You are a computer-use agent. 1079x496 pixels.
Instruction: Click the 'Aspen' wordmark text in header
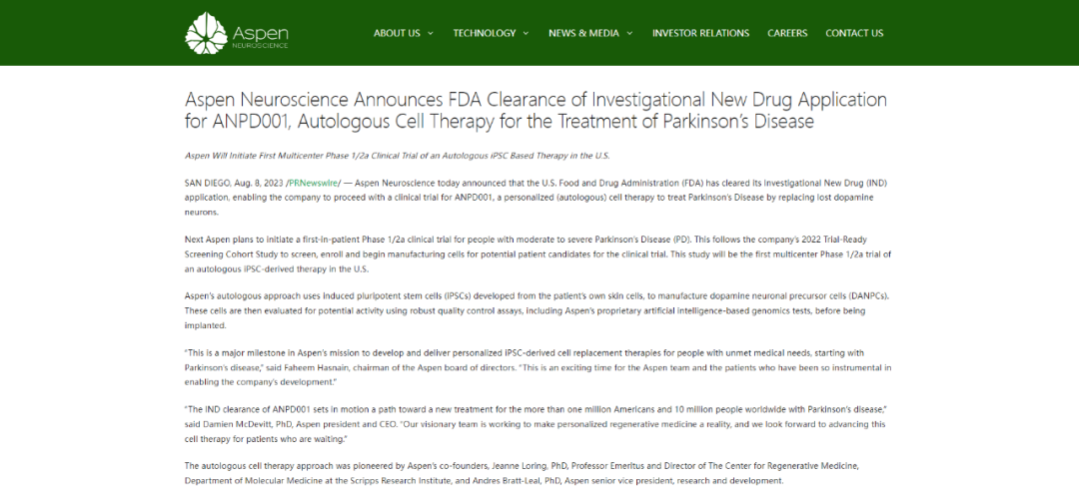coord(260,32)
